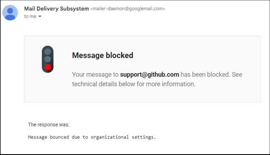
Task: Click the middle gray light on traffic signal
Action: (x=48, y=59)
